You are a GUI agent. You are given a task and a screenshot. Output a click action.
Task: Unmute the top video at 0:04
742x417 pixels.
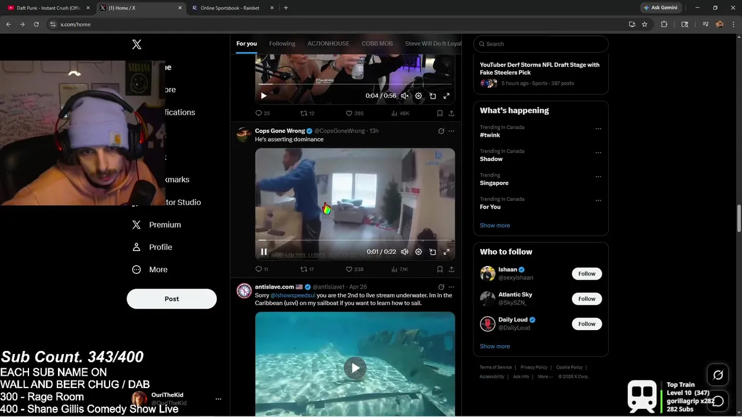pyautogui.click(x=405, y=96)
